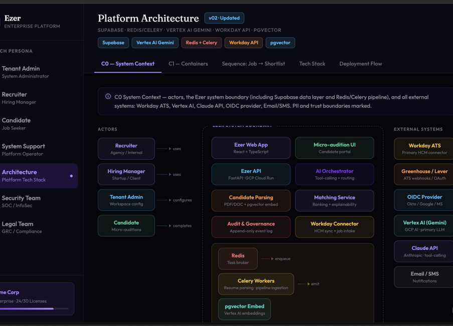Click the v02 · Updated badge
The image size is (453, 326).
[224, 18]
